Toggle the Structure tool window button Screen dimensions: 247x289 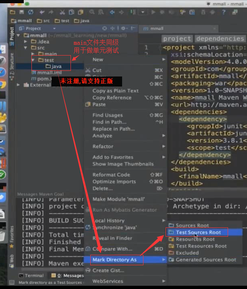click(x=12, y=66)
